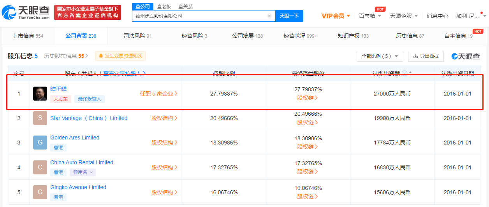Switch to the 知识产权 tab
Image resolution: width=489 pixels, height=207 pixels.
pyautogui.click(x=353, y=36)
